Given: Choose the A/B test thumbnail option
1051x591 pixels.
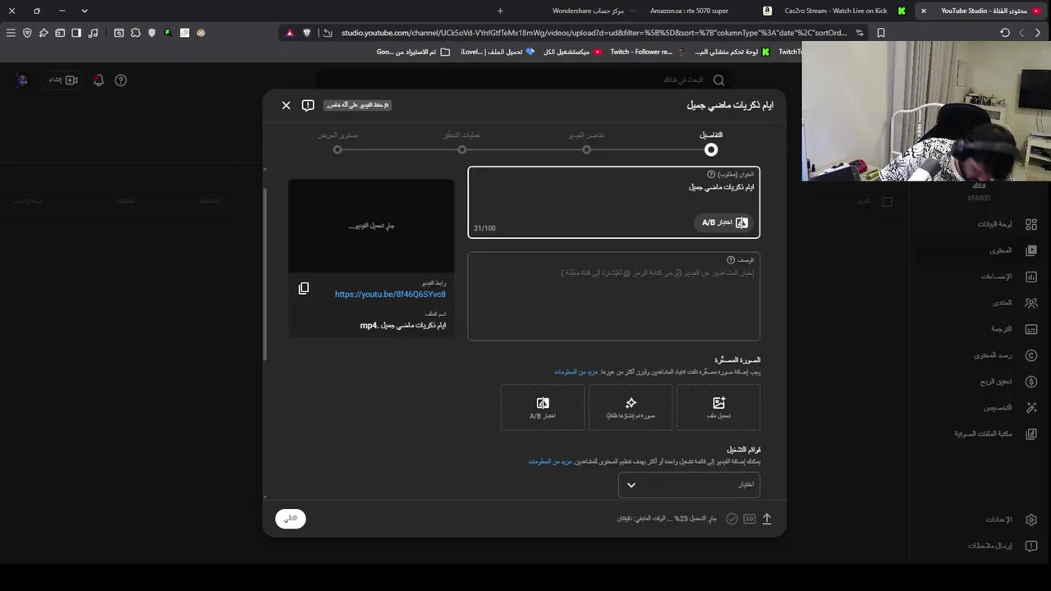Looking at the screenshot, I should 543,407.
